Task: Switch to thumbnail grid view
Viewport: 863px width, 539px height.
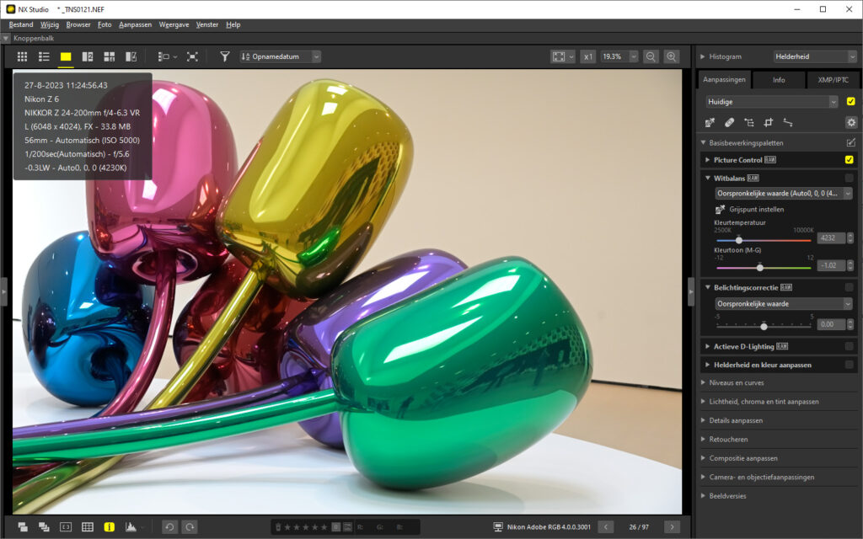Action: pos(23,56)
